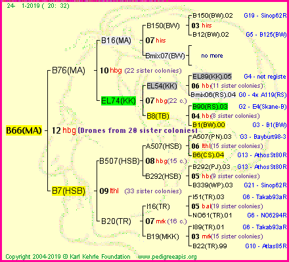This screenshot has height=262, width=289.
Task: Open G13 - AthosSt80R beside B292(PJ).03
Action: (262, 167)
